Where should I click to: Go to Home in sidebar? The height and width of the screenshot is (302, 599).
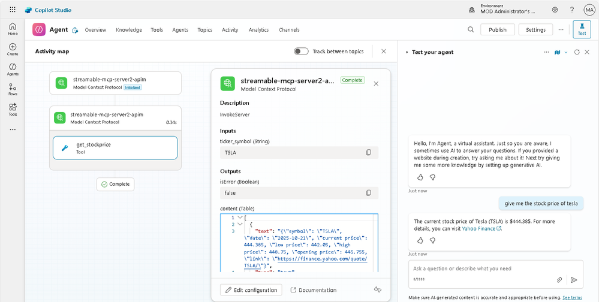click(13, 29)
